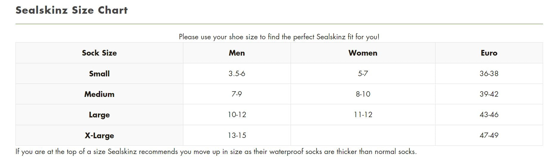This screenshot has height=162, width=552.
Task: Click Men's size 3.5-6 cell
Action: (237, 74)
